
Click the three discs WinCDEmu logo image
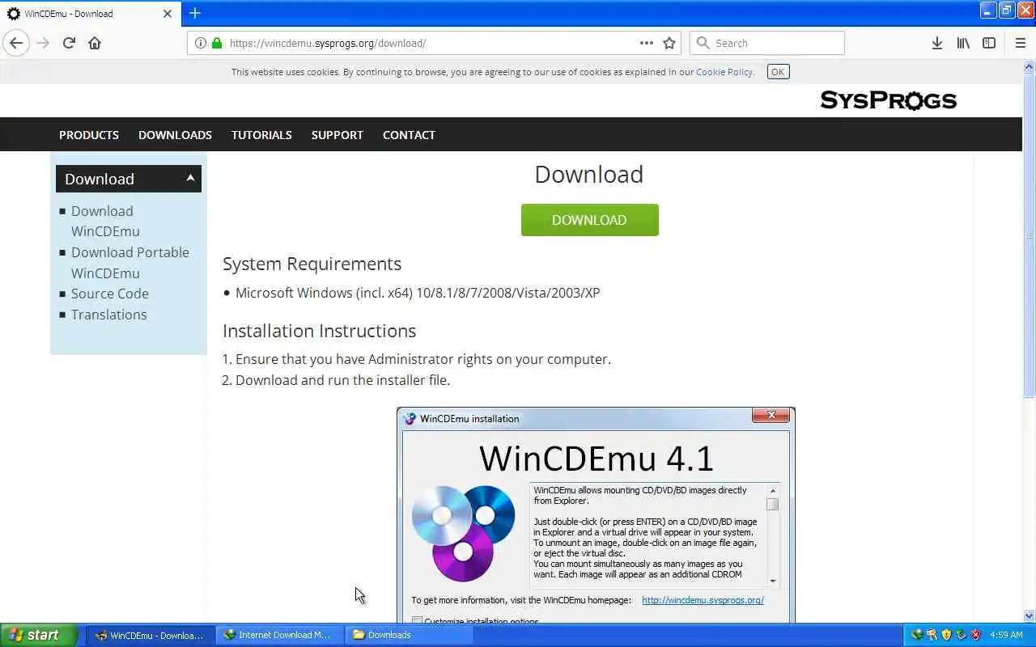[463, 532]
